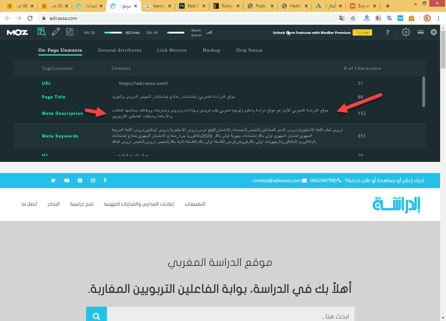Select the Meta Description row label

(x=62, y=113)
